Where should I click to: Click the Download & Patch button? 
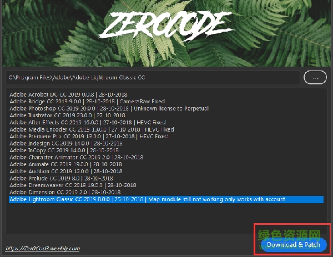294,245
